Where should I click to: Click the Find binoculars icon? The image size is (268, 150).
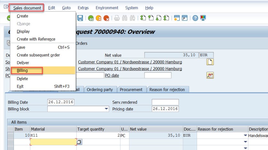coord(125,18)
